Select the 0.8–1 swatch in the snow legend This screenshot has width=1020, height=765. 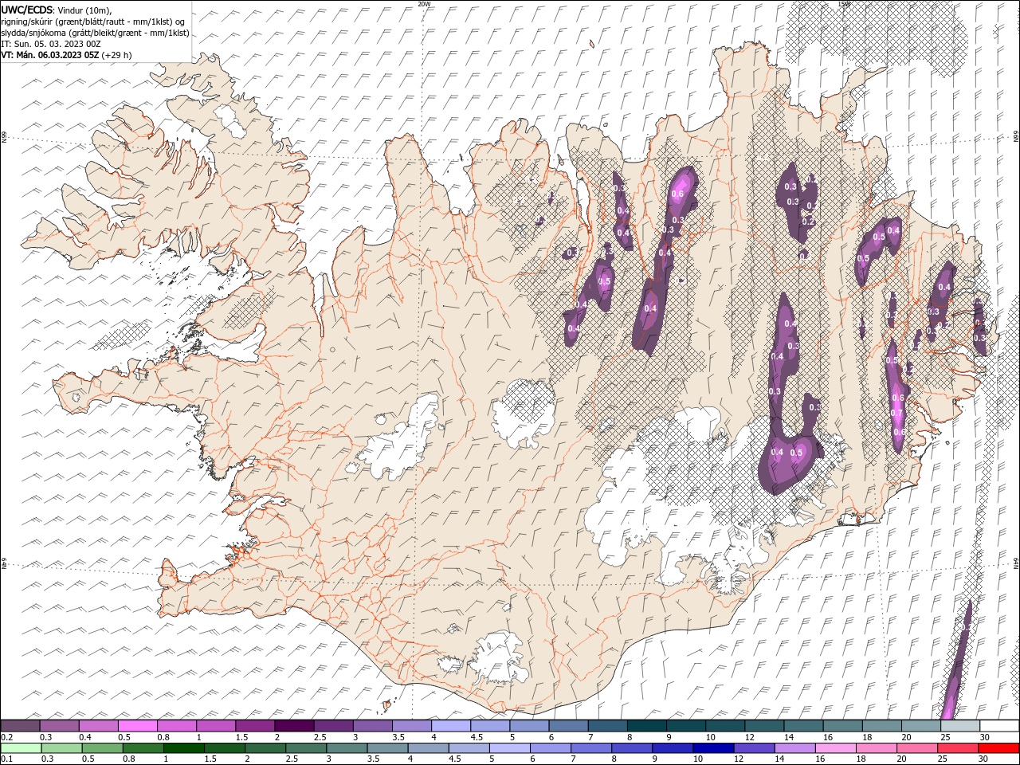177,726
